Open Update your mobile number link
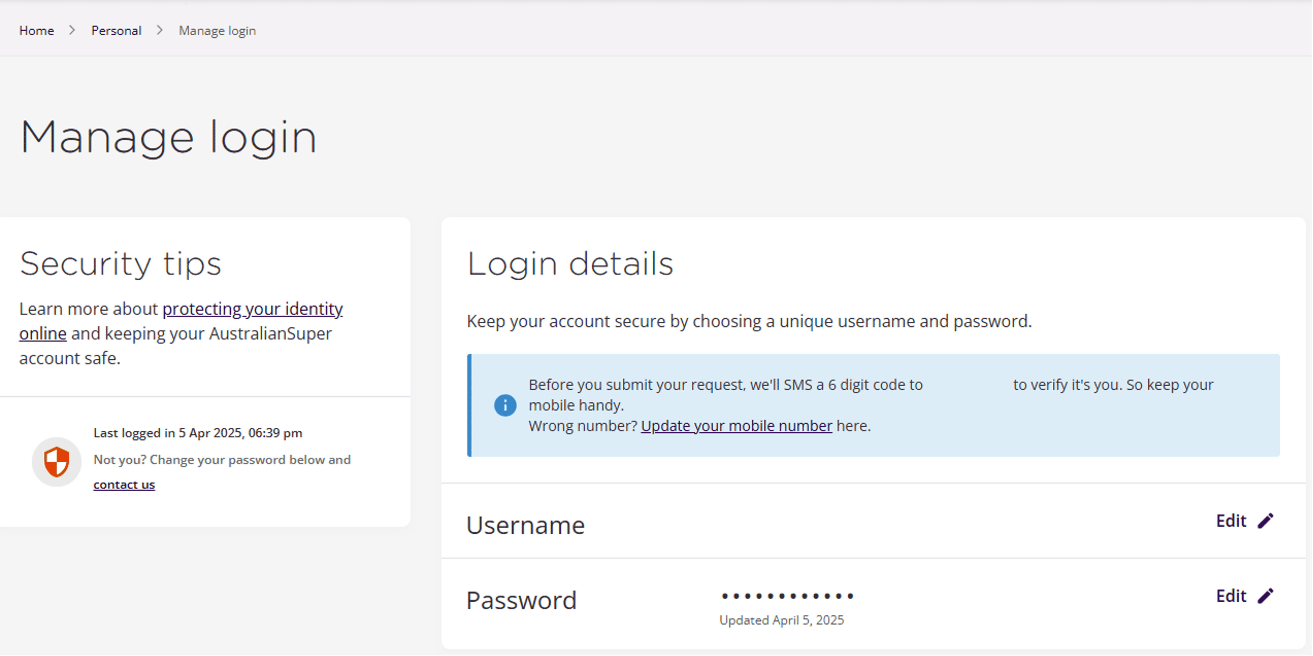The image size is (1313, 656). point(736,426)
